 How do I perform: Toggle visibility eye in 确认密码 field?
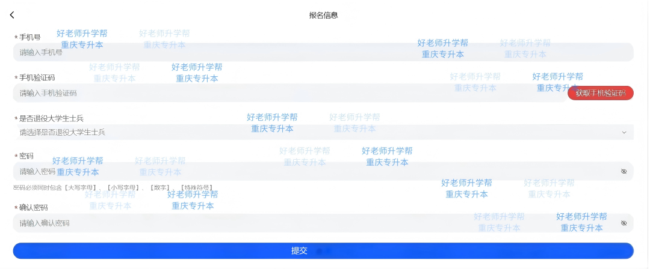pyautogui.click(x=624, y=223)
